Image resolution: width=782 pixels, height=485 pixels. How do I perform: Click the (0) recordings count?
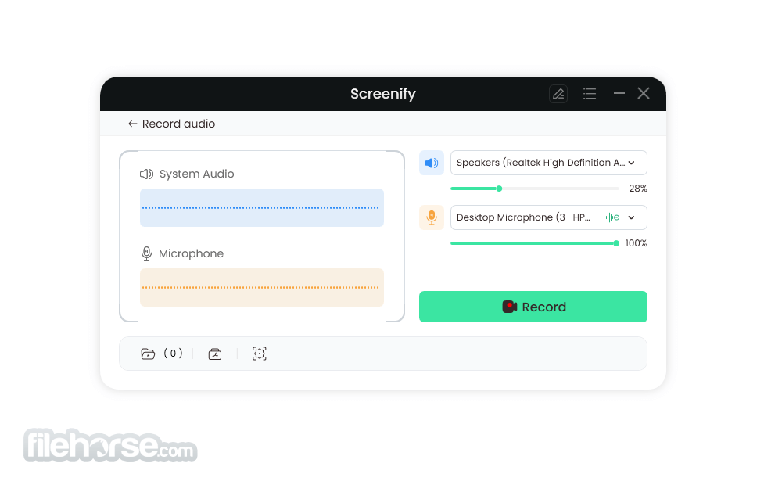(x=173, y=354)
